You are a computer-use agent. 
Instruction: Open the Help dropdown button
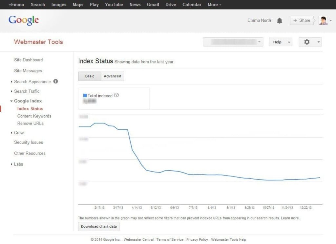(281, 42)
